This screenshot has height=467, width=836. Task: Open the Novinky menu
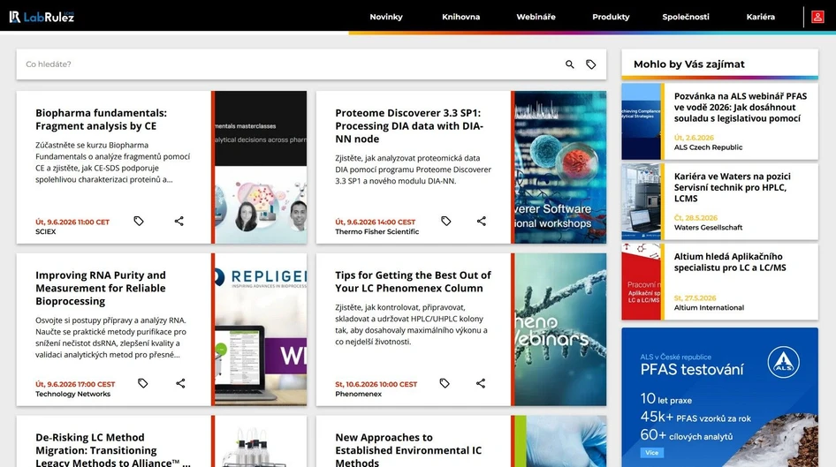(386, 17)
